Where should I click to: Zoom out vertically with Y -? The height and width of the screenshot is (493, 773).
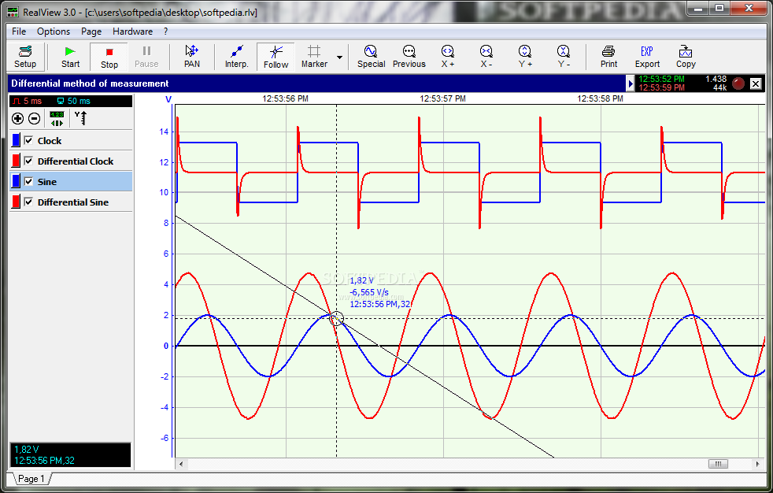point(564,57)
